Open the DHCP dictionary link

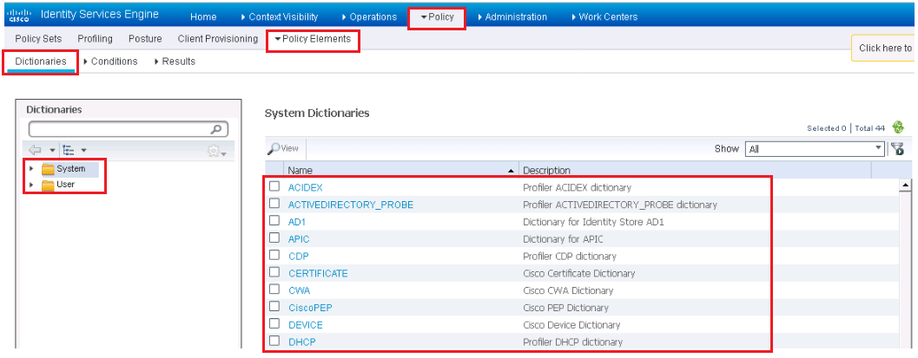302,342
